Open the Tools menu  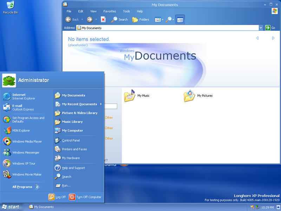click(x=126, y=11)
